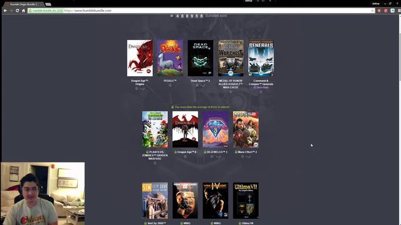Click the Dead Space 2 title
Viewport: 401px width, 225px height.
tap(200, 81)
